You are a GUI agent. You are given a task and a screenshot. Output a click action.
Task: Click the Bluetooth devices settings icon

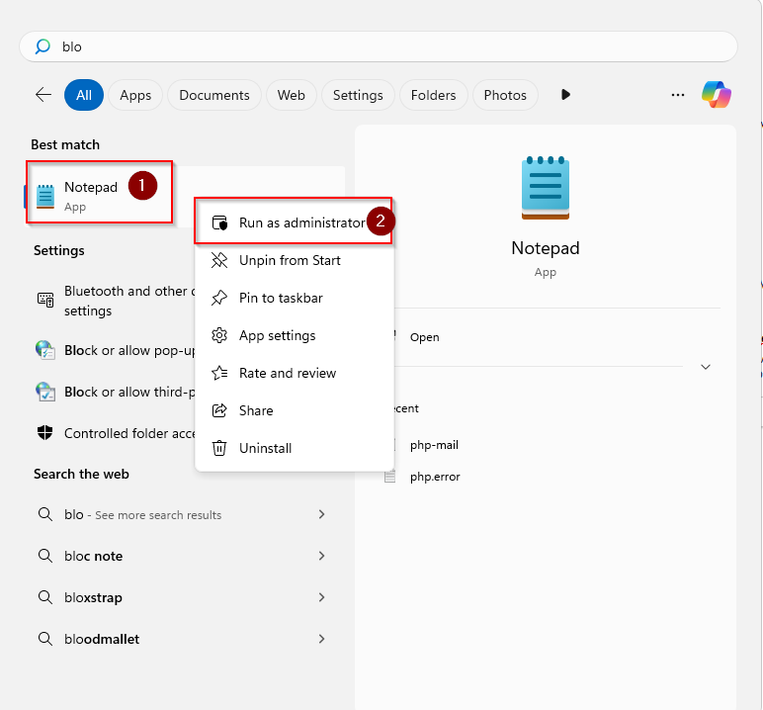(45, 300)
